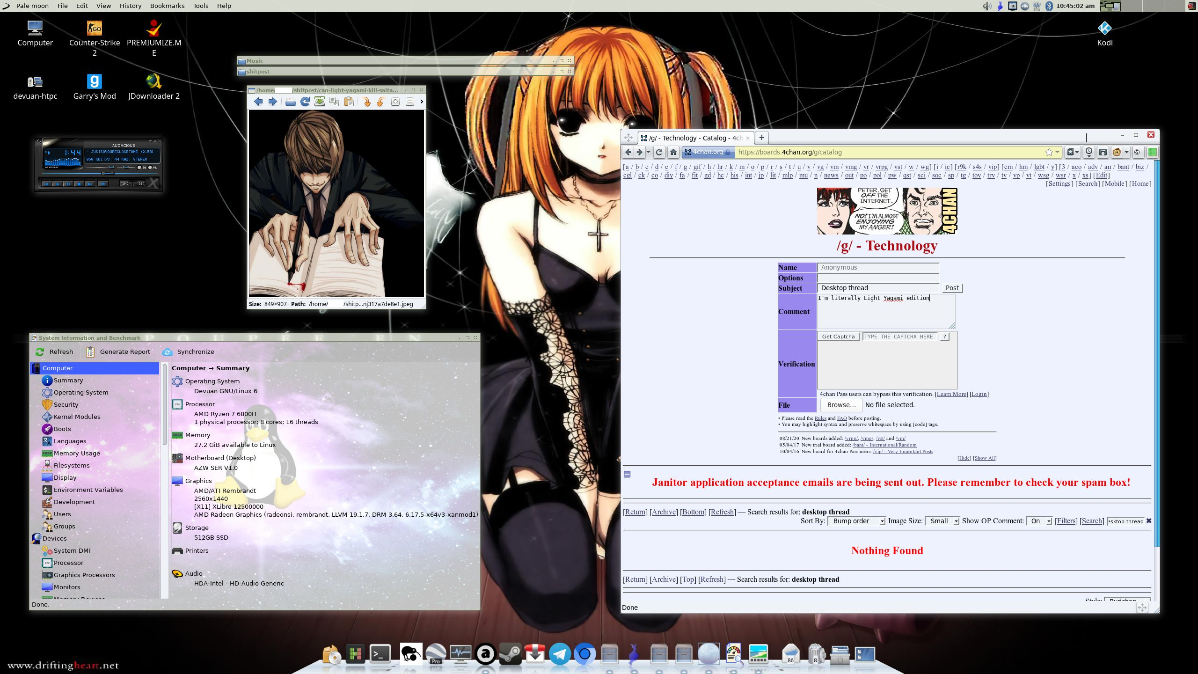
Task: Open the Sort By Bump order dropdown
Action: (856, 521)
